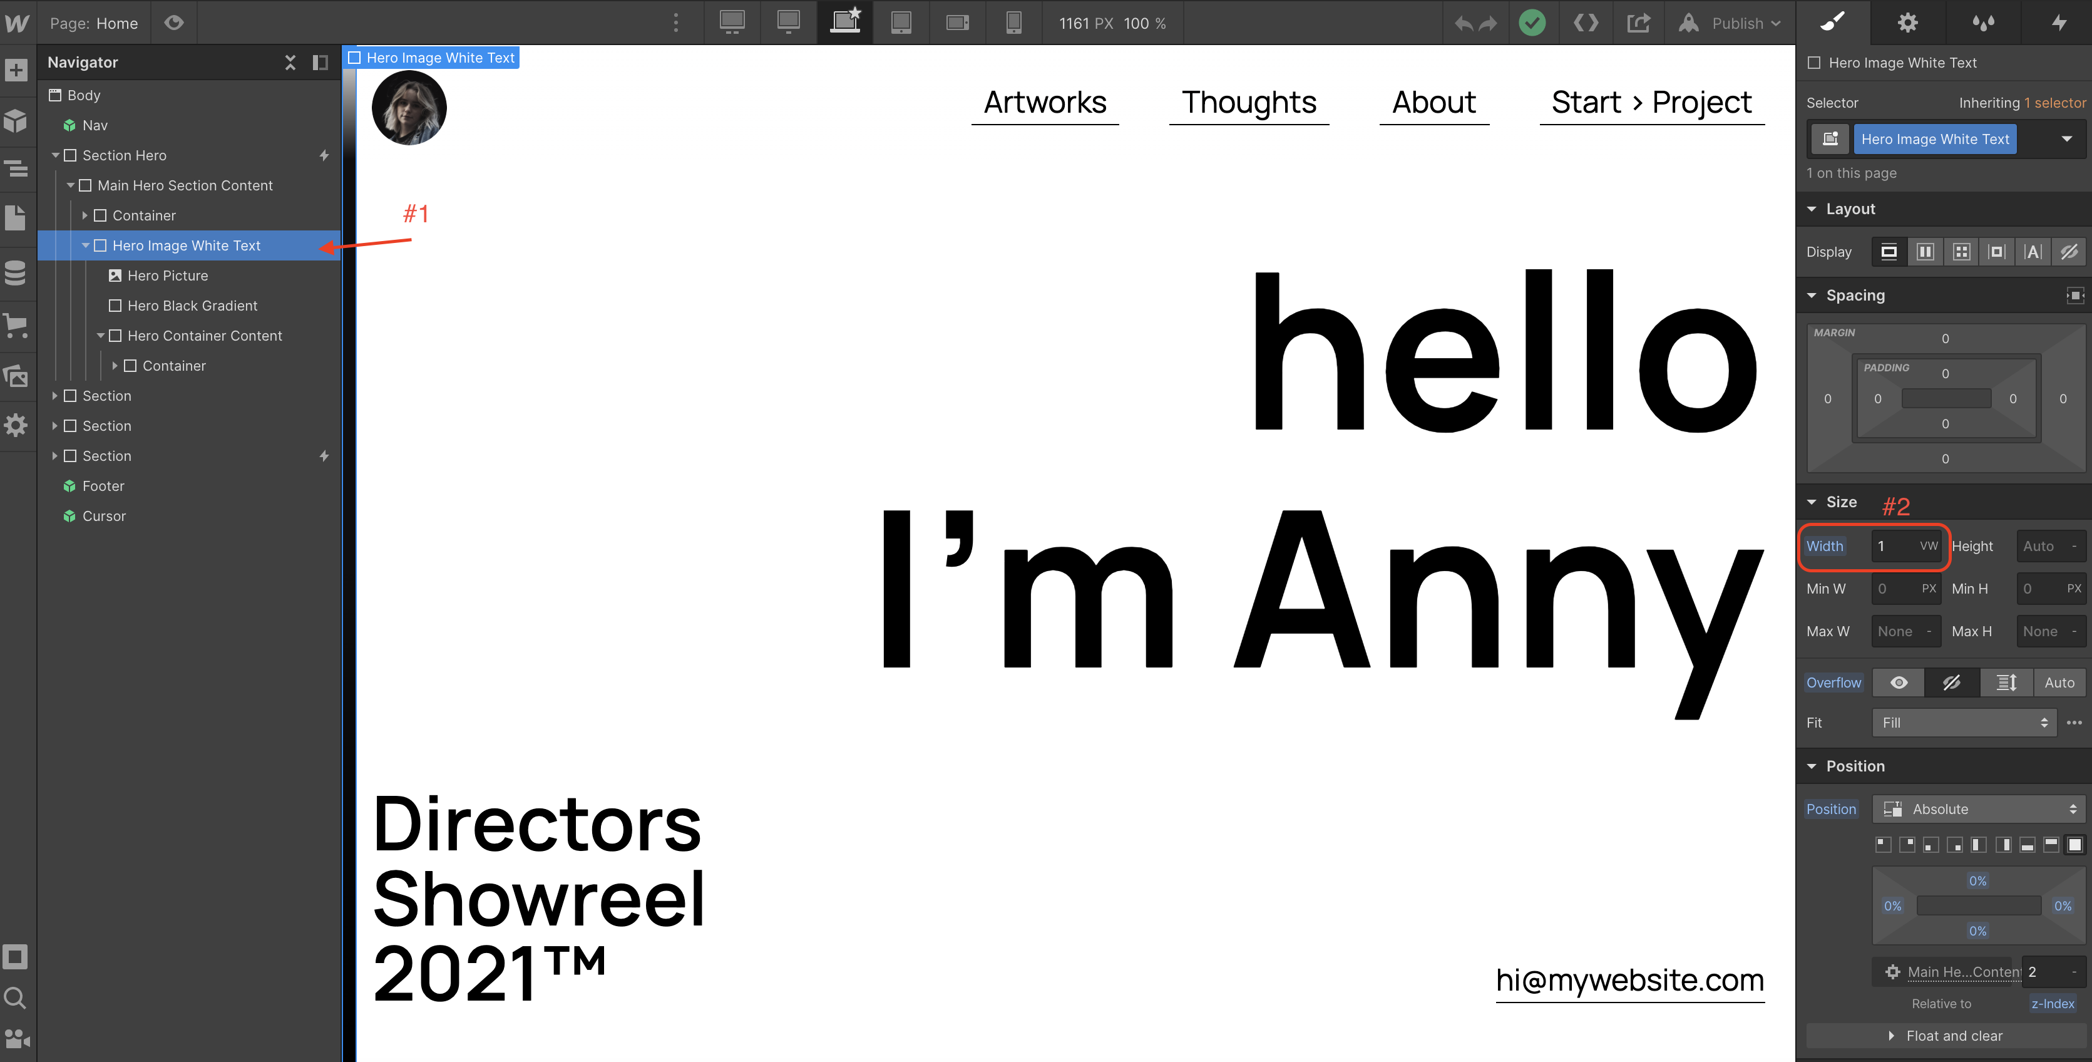The image size is (2092, 1062).
Task: Open the Add elements panel
Action: (x=16, y=71)
